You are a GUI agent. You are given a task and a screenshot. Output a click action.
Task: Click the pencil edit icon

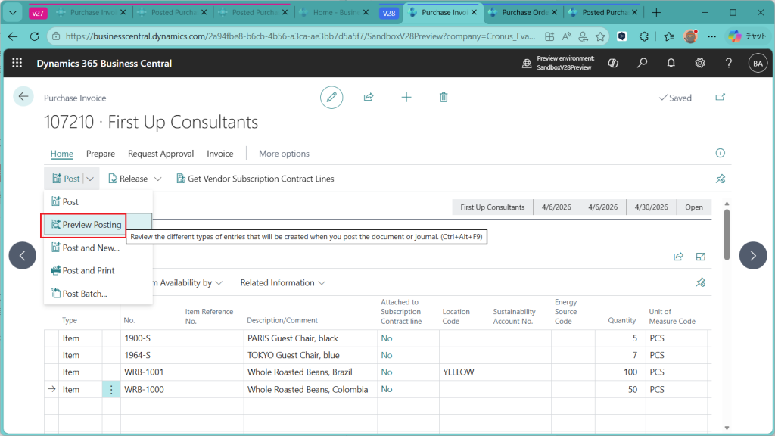331,97
